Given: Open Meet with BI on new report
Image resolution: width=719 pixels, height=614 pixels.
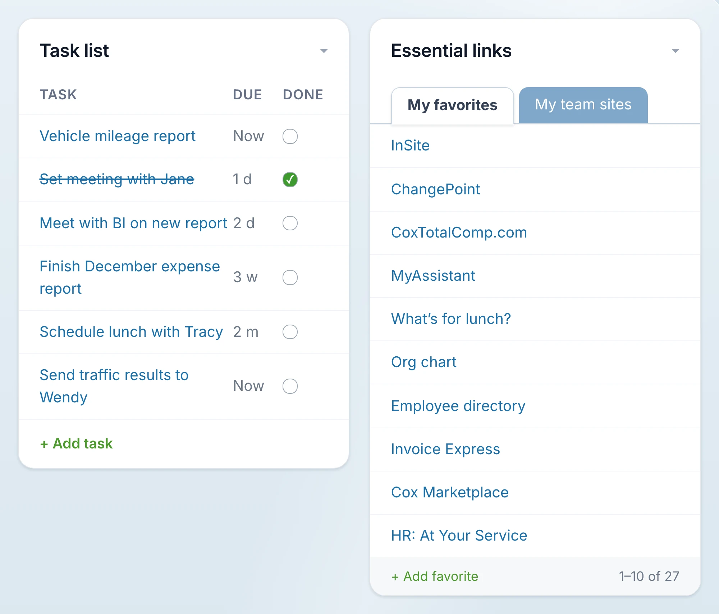Looking at the screenshot, I should (133, 223).
